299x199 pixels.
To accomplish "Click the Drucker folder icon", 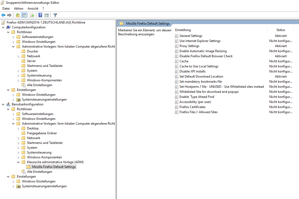I will [x=24, y=51].
